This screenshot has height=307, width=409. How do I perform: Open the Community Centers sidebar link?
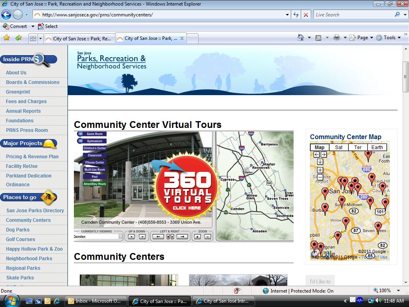[x=28, y=220]
